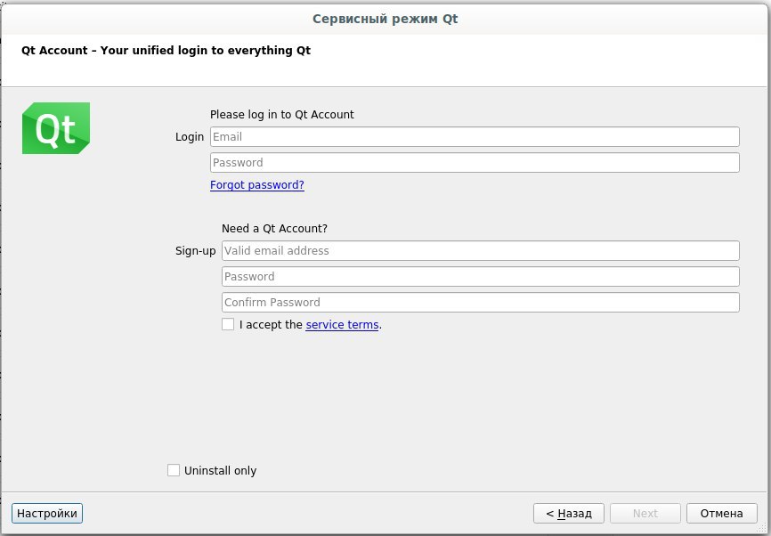The height and width of the screenshot is (536, 771).
Task: Click the Need a Qt Account? text
Action: click(274, 228)
